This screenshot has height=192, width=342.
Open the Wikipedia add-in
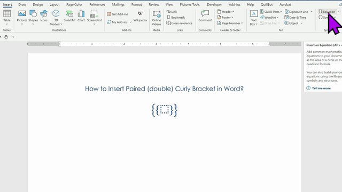pyautogui.click(x=140, y=16)
